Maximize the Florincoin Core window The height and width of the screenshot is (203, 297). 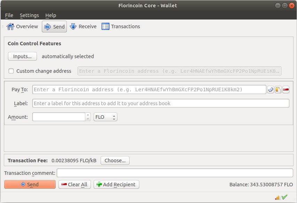[x=285, y=6]
